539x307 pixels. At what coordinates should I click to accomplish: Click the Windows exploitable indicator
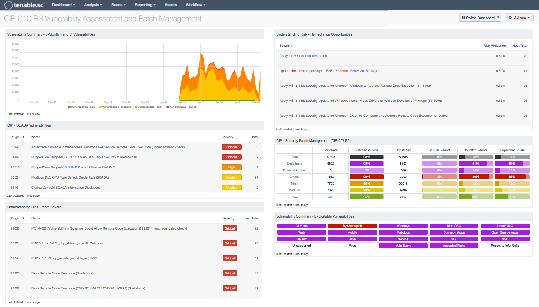click(403, 226)
